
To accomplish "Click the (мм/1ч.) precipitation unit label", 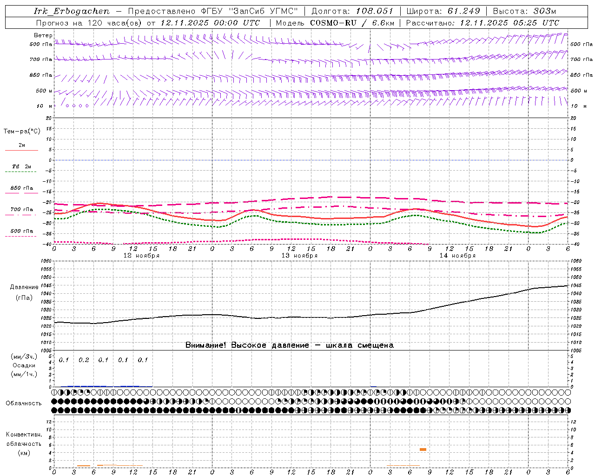I will point(24,374).
